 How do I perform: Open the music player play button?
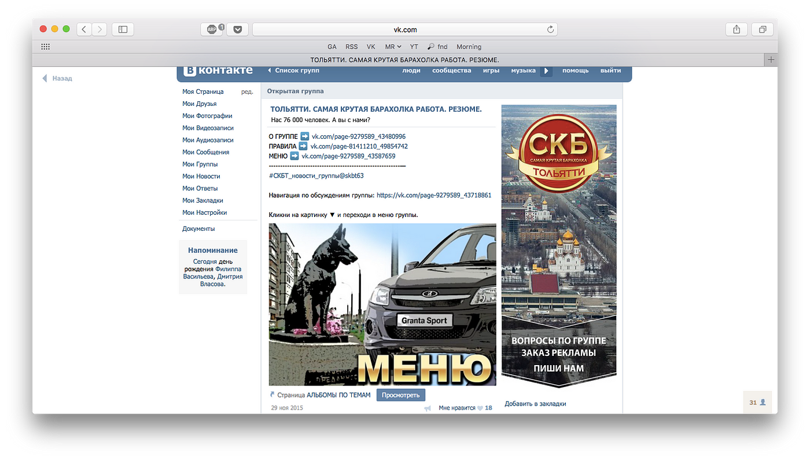[x=546, y=71]
